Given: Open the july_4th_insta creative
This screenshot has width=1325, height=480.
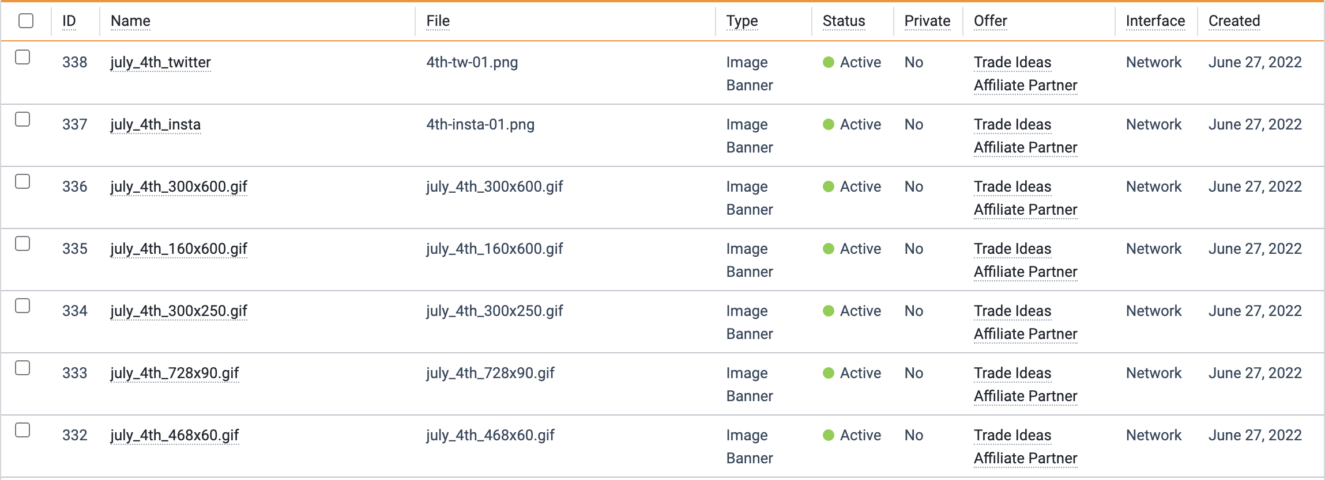Looking at the screenshot, I should tap(156, 125).
